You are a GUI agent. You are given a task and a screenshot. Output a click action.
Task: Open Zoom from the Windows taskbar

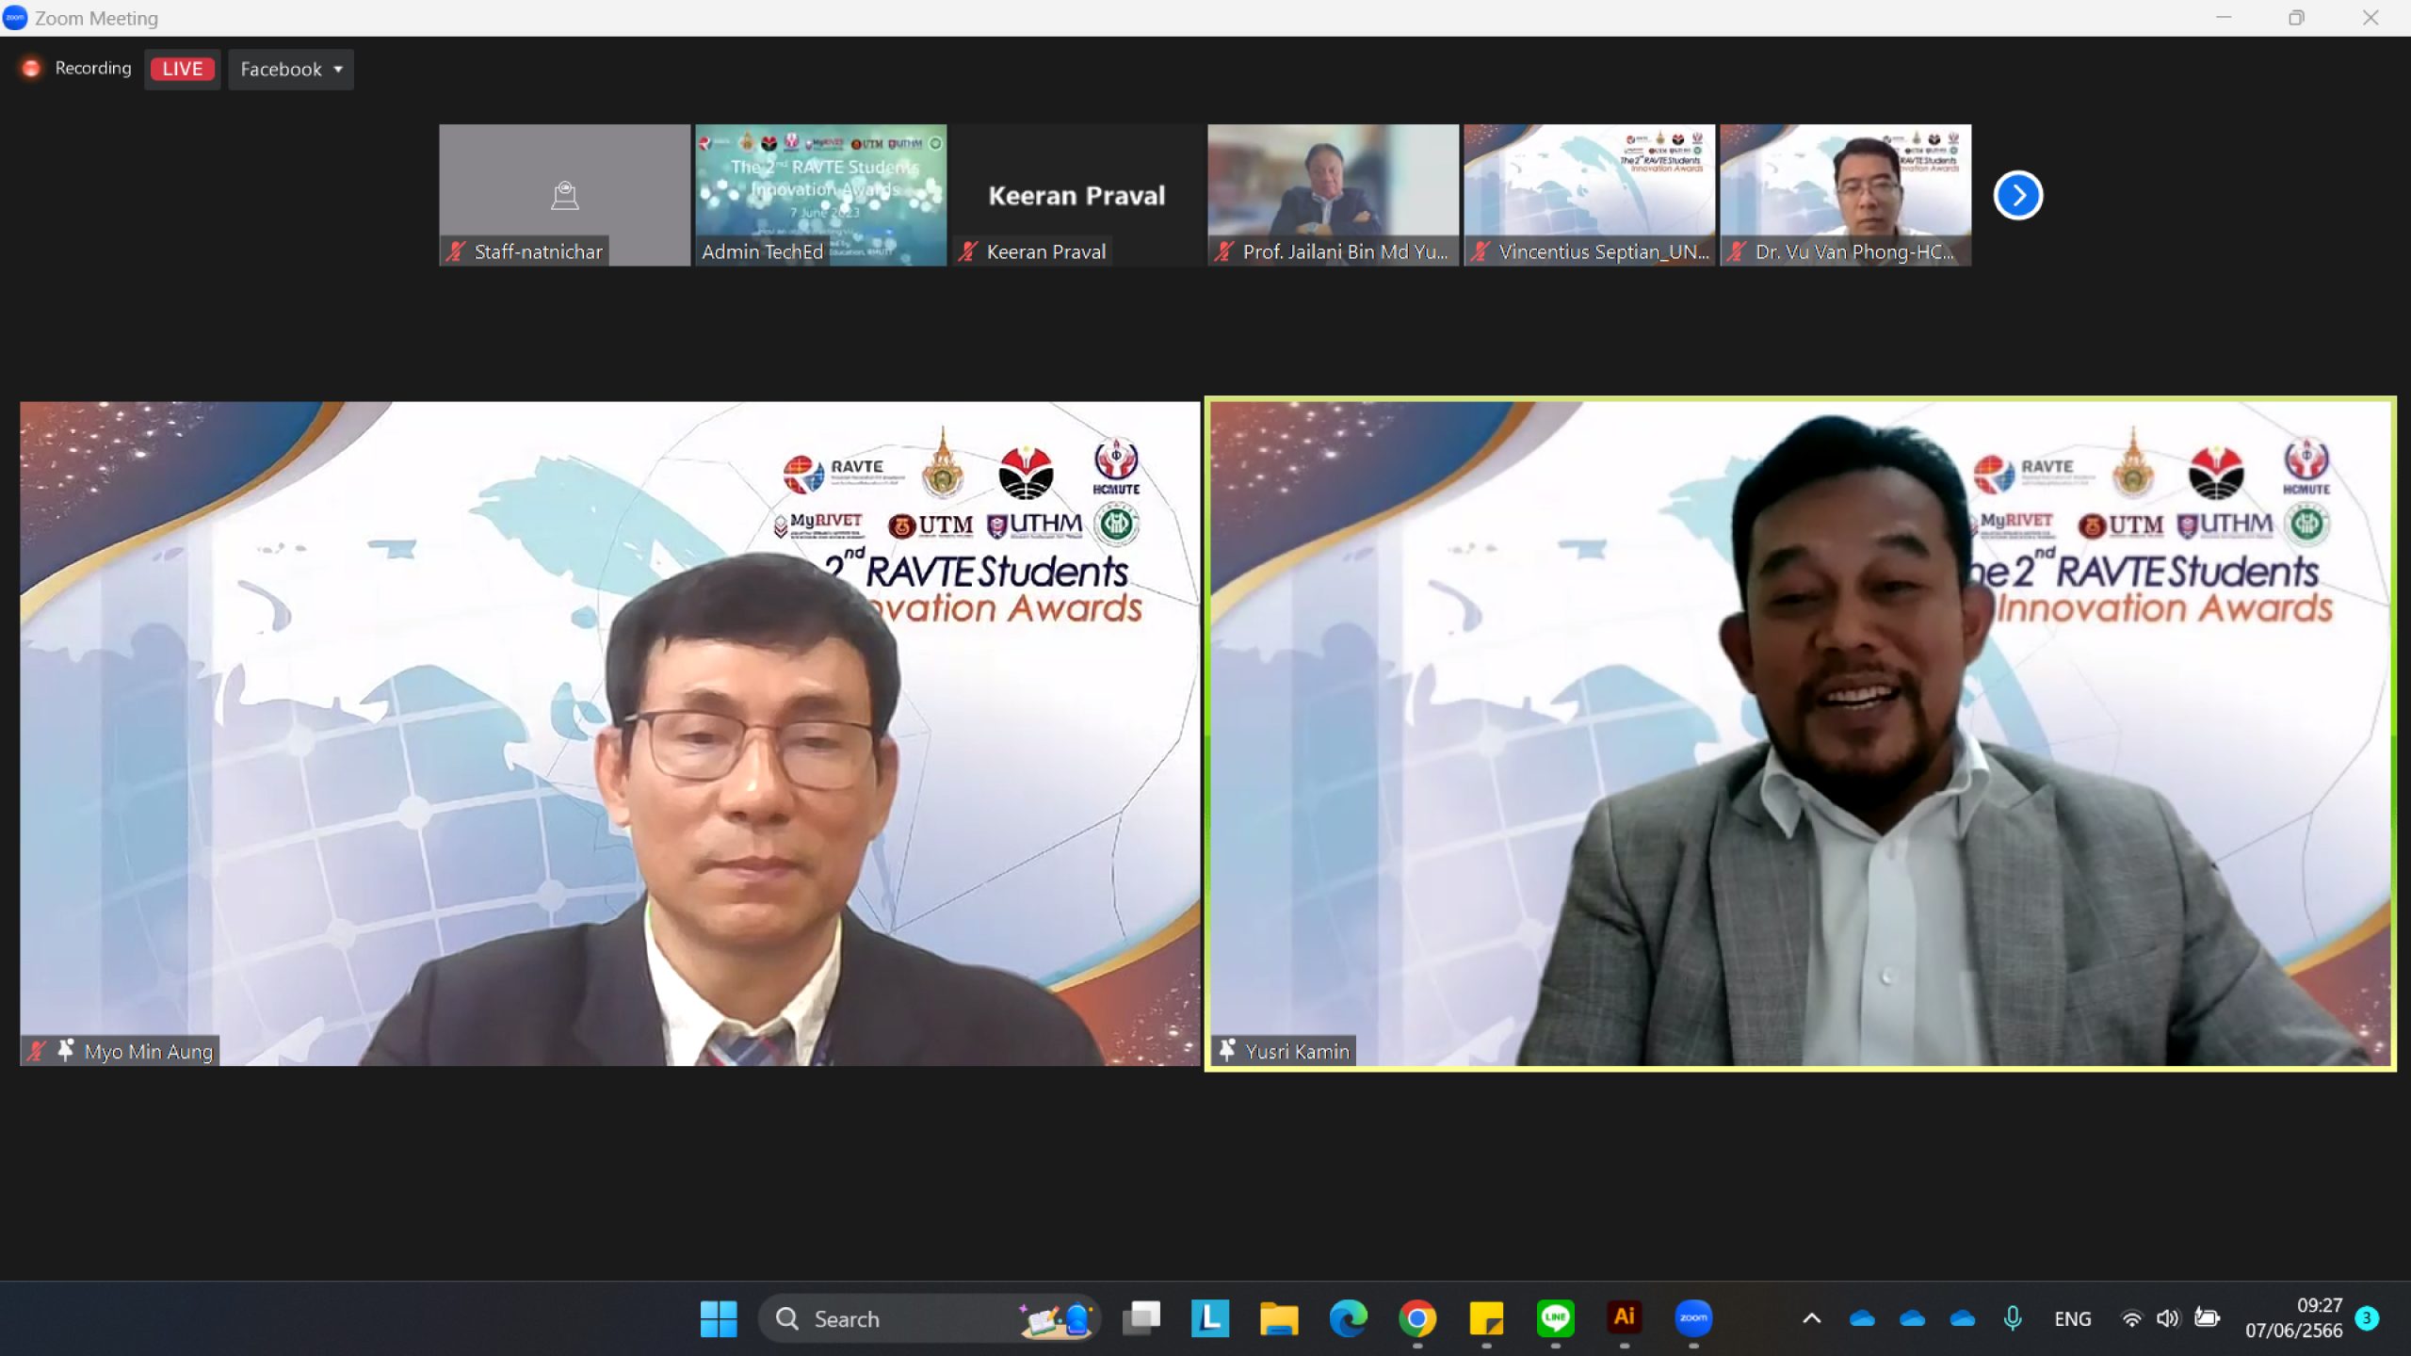(1692, 1318)
